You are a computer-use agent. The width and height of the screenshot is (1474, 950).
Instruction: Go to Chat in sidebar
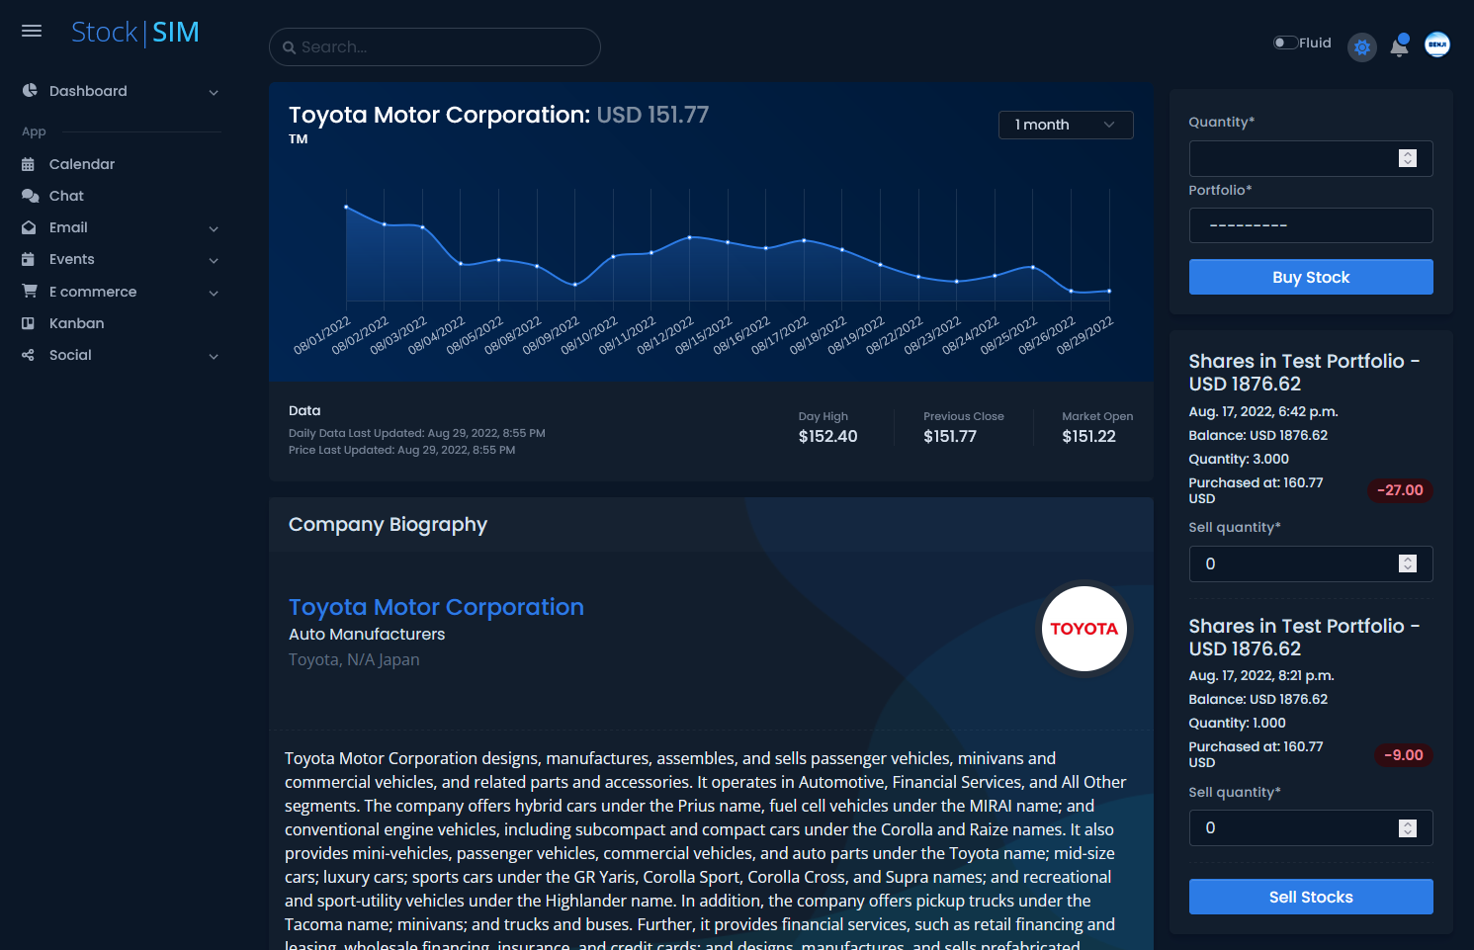coord(66,196)
